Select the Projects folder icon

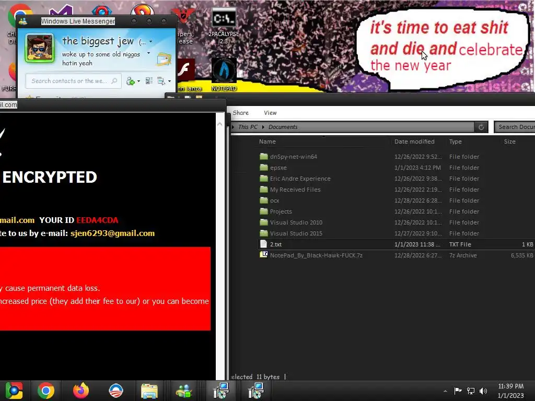(x=264, y=211)
